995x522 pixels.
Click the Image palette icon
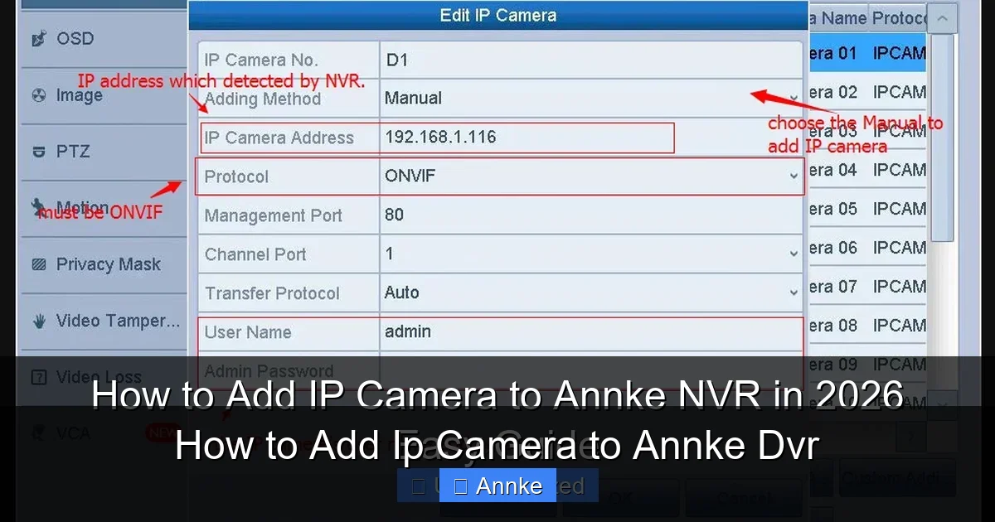point(38,95)
